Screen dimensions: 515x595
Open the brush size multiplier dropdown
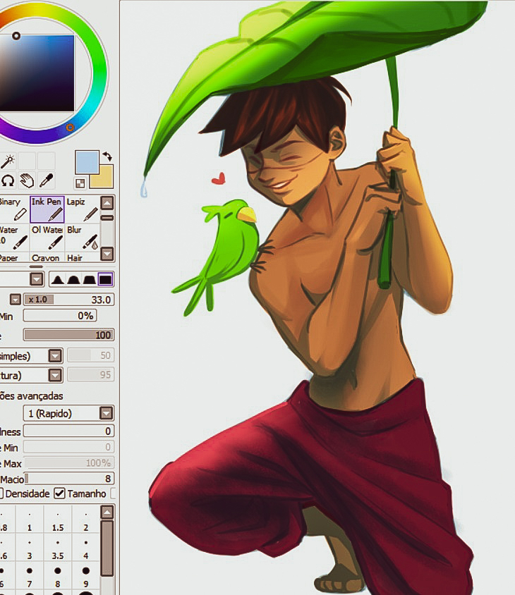[16, 300]
